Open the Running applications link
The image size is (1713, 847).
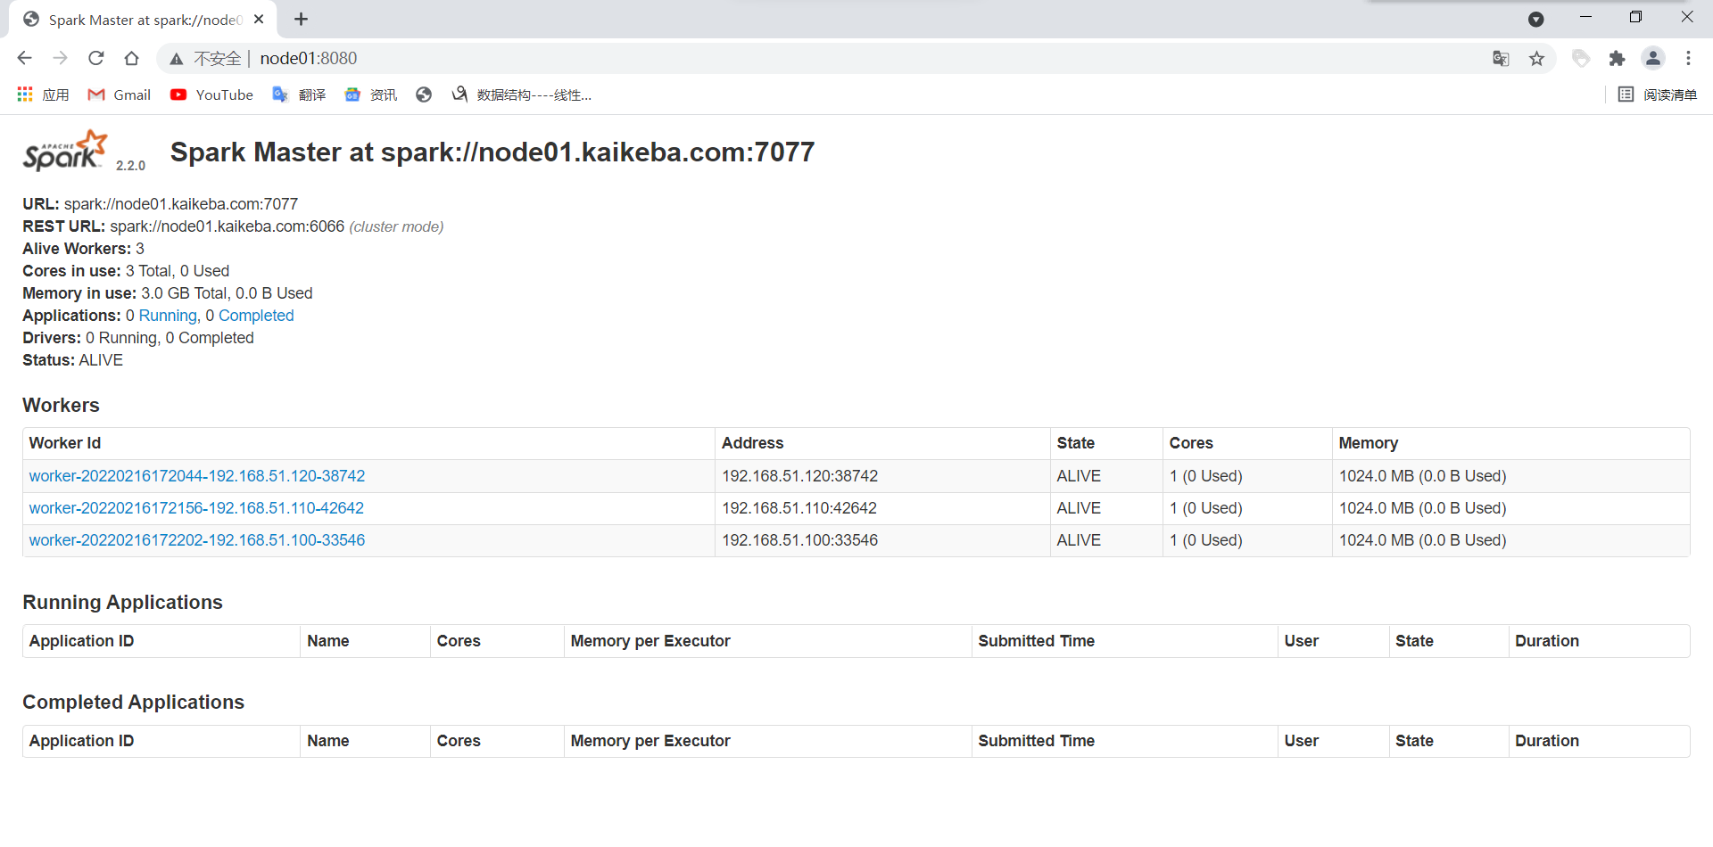168,316
